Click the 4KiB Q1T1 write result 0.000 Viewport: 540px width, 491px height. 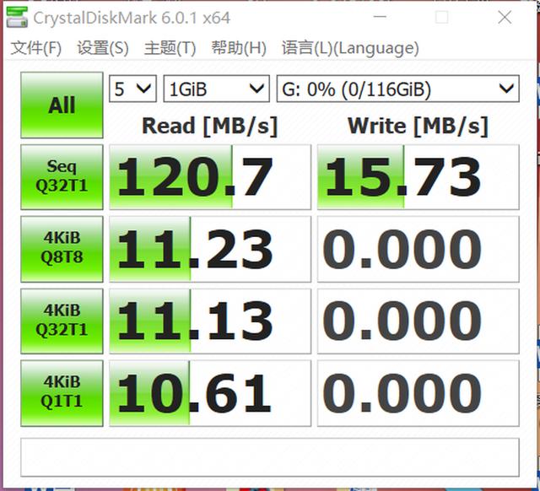click(418, 392)
